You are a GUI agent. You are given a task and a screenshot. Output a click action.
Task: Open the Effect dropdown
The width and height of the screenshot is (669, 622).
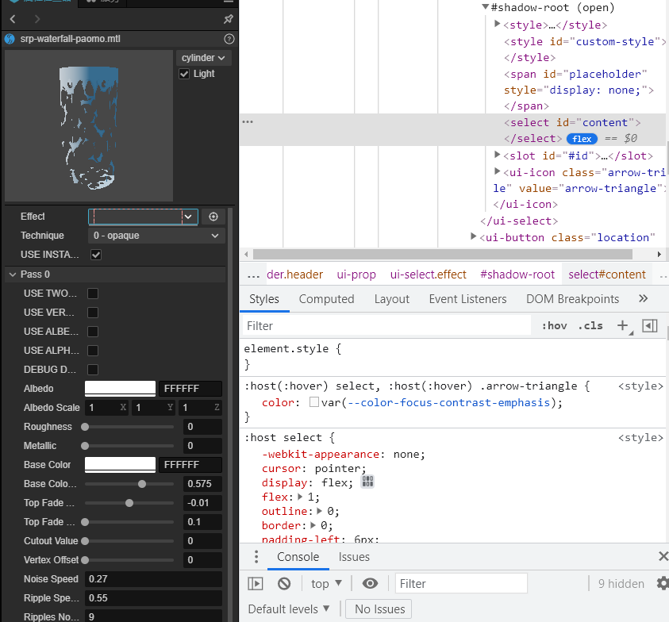[x=143, y=217]
